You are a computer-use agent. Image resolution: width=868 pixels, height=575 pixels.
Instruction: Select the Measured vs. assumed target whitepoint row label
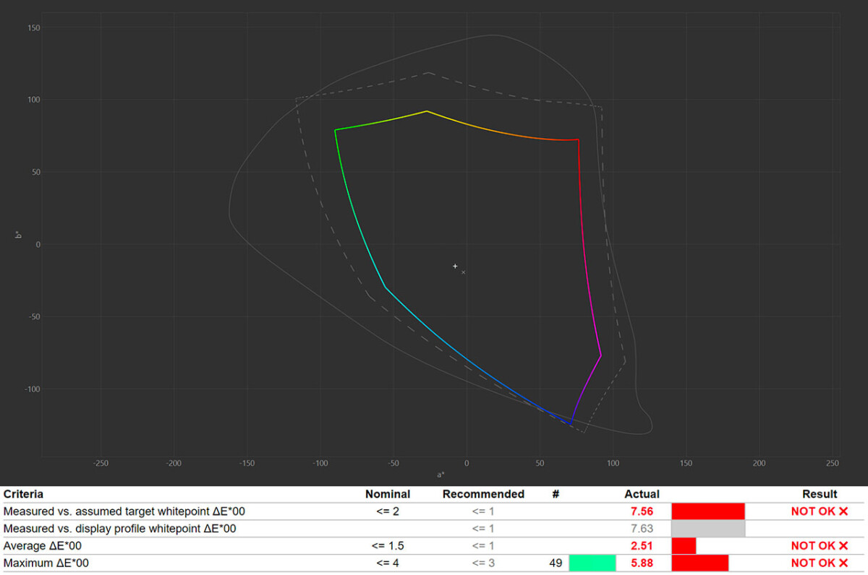(124, 511)
